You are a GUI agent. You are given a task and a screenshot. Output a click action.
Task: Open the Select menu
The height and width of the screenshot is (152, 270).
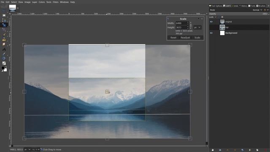pos(14,2)
